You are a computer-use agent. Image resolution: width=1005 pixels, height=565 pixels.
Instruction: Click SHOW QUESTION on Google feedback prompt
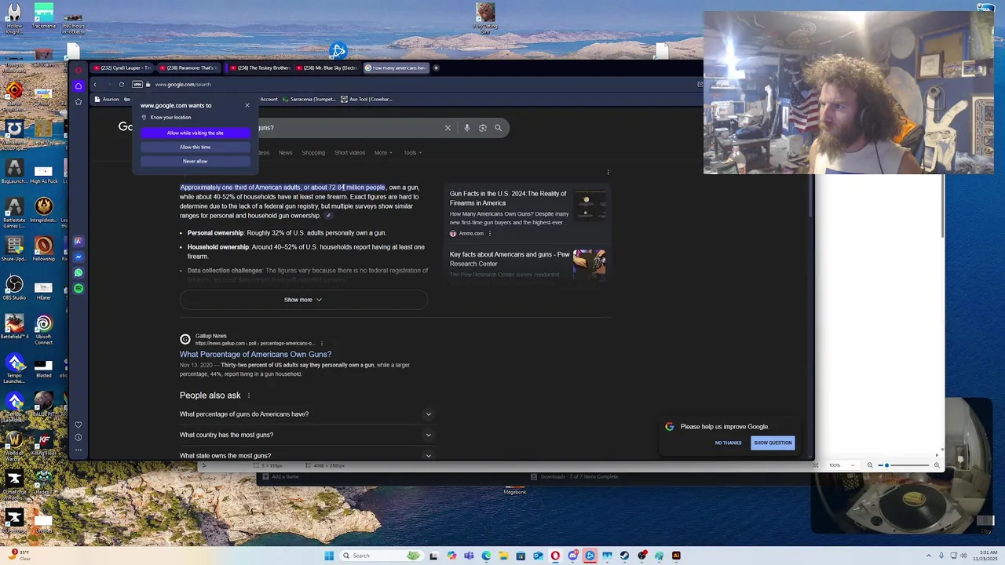point(773,443)
